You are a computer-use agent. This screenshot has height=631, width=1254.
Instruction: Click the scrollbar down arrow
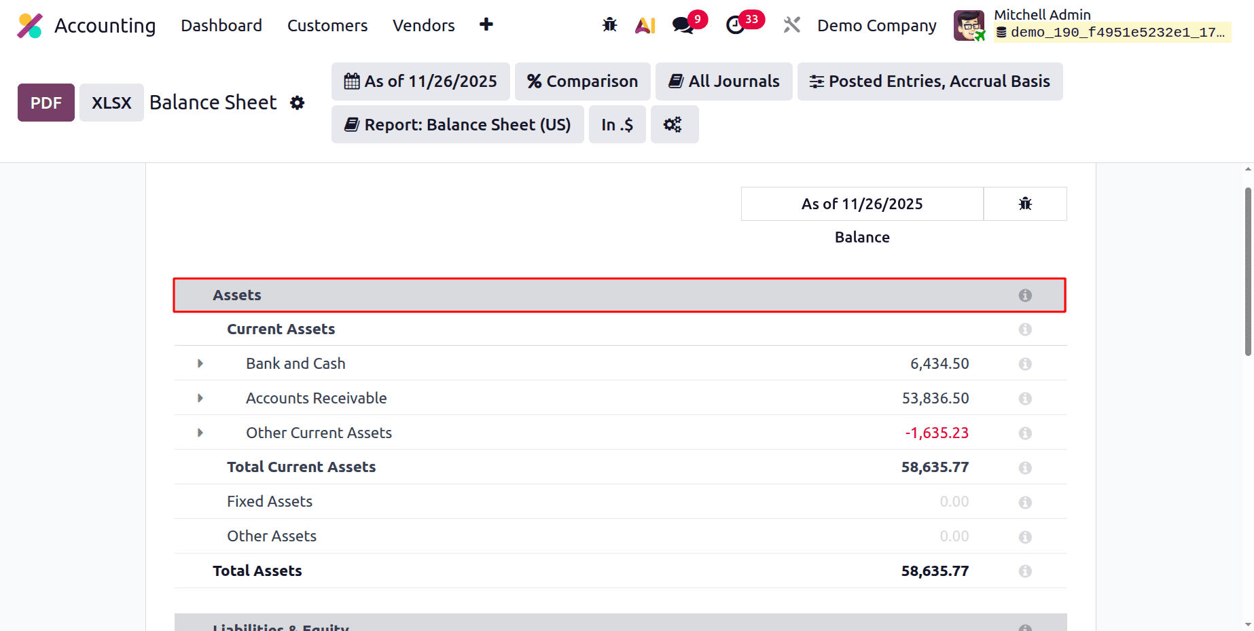[1249, 625]
